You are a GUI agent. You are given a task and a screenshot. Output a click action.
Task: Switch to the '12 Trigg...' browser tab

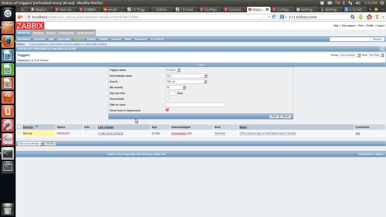(138, 10)
